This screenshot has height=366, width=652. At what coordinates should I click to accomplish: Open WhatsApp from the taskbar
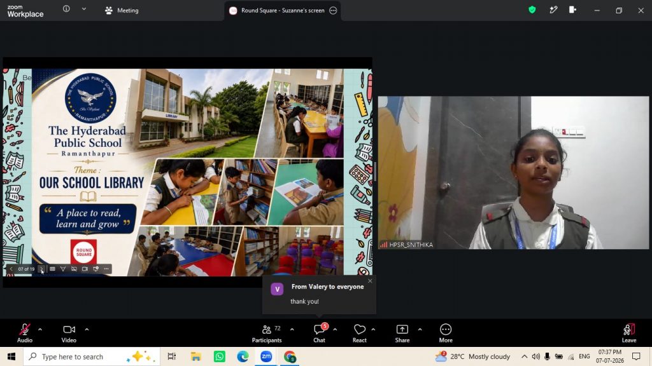click(219, 356)
